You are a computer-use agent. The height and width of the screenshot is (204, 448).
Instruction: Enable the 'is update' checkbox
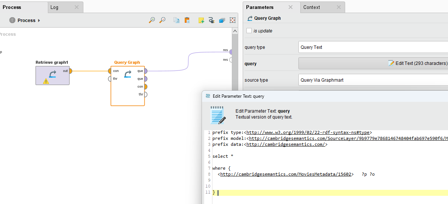click(x=249, y=31)
